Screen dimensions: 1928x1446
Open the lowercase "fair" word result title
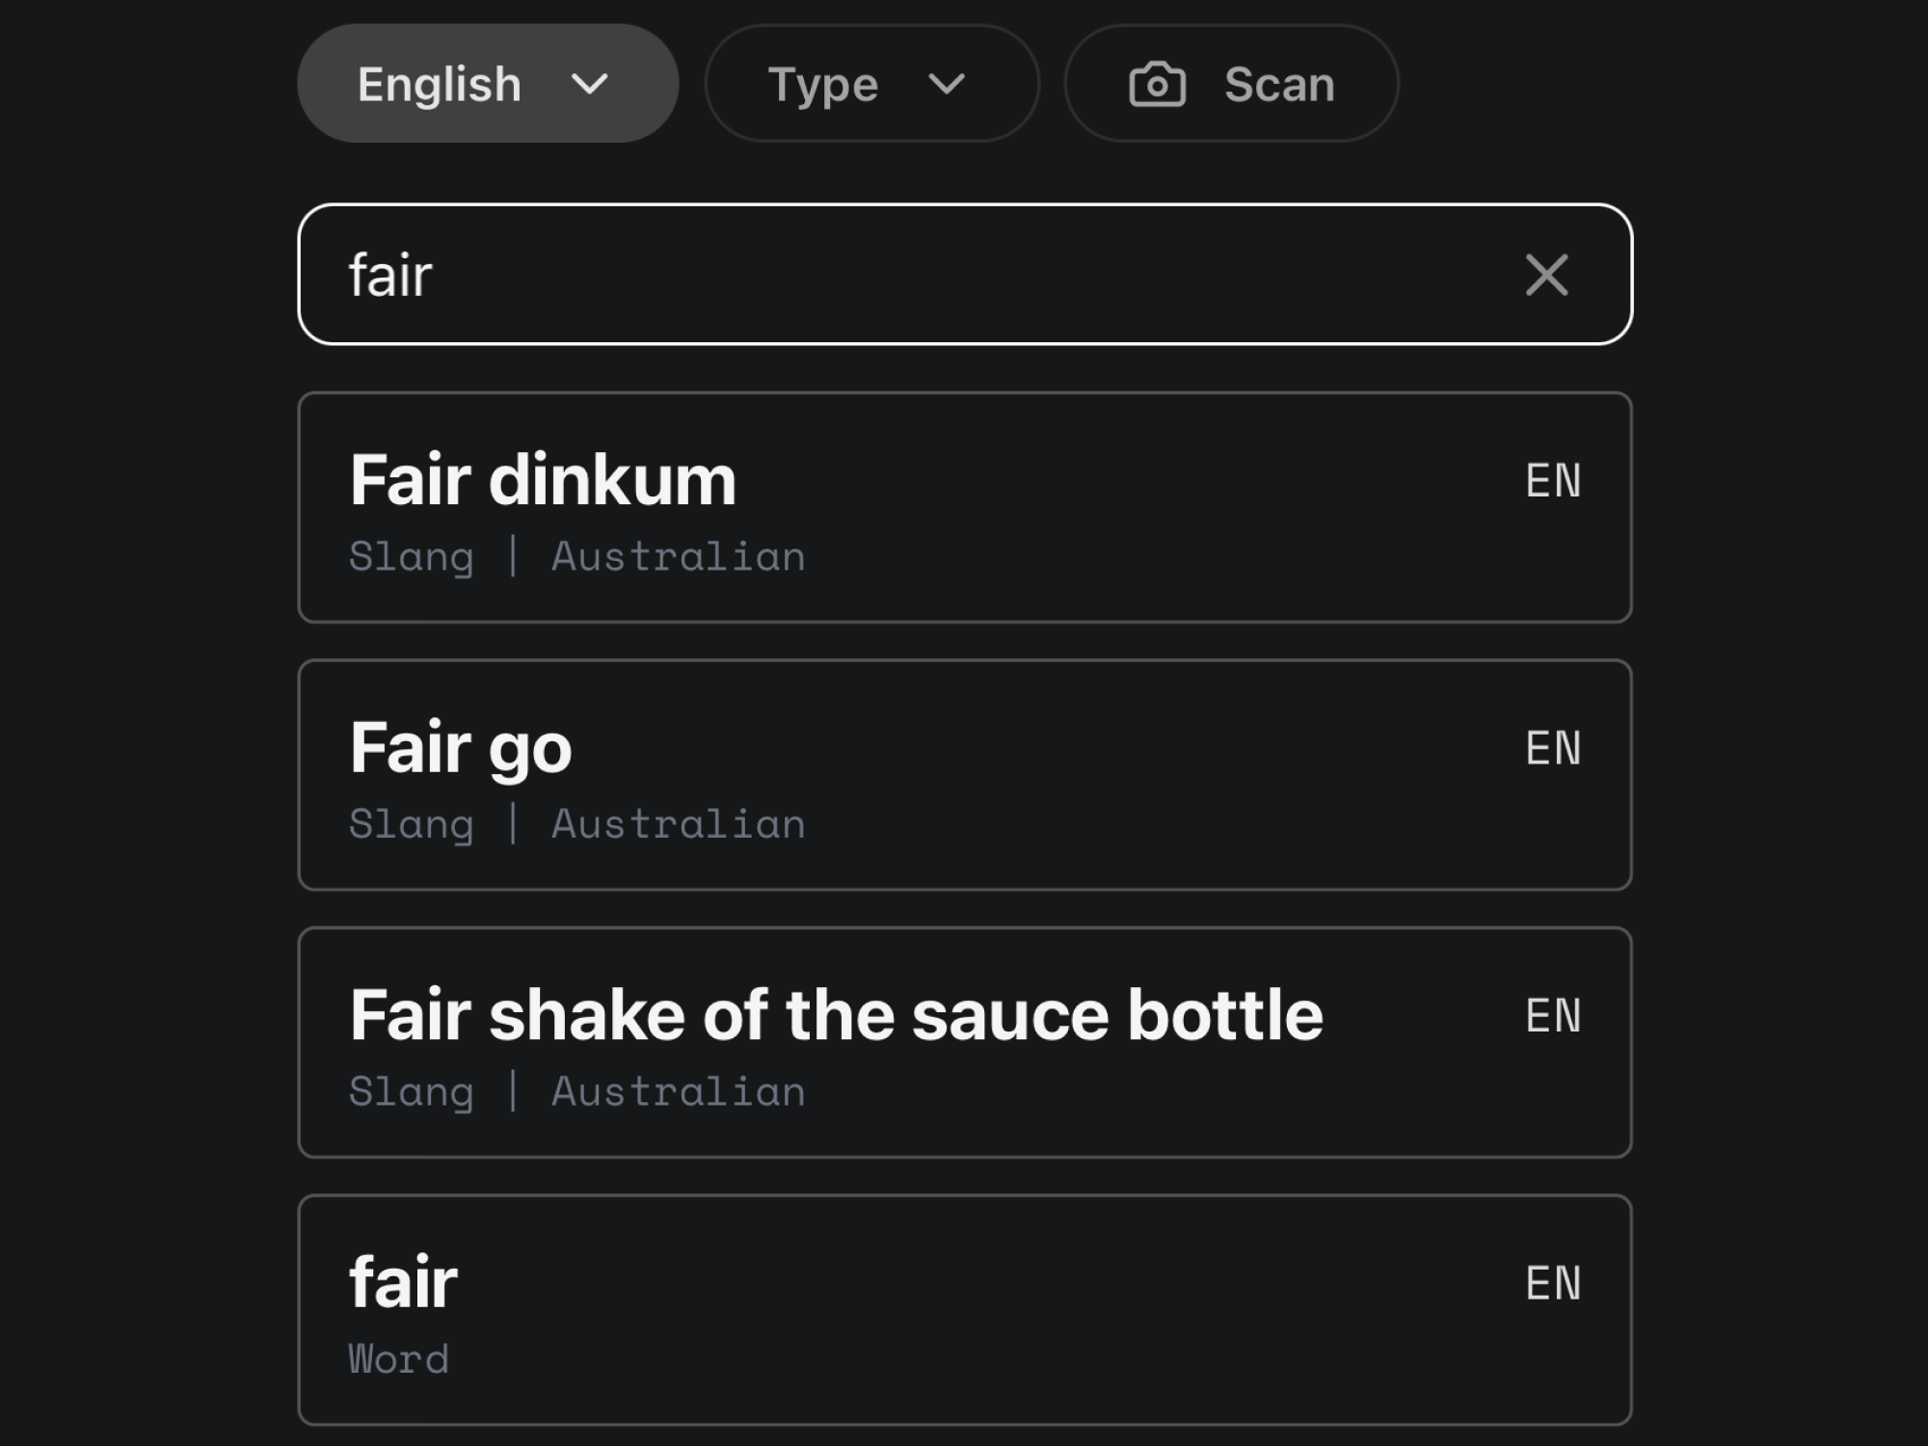tap(403, 1283)
